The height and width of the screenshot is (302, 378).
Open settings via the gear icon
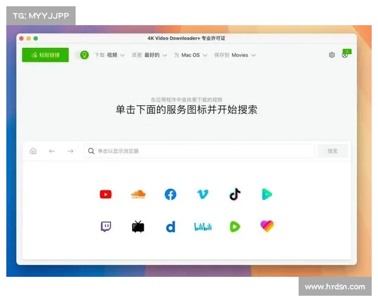(332, 55)
